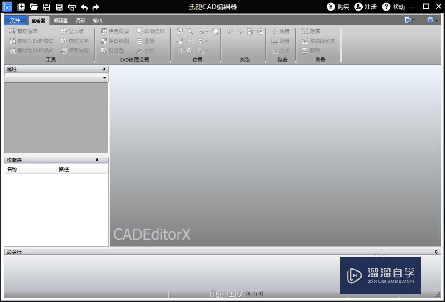445x302 pixels.
Task: Sort favorites by 名称 column header
Action: 30,169
